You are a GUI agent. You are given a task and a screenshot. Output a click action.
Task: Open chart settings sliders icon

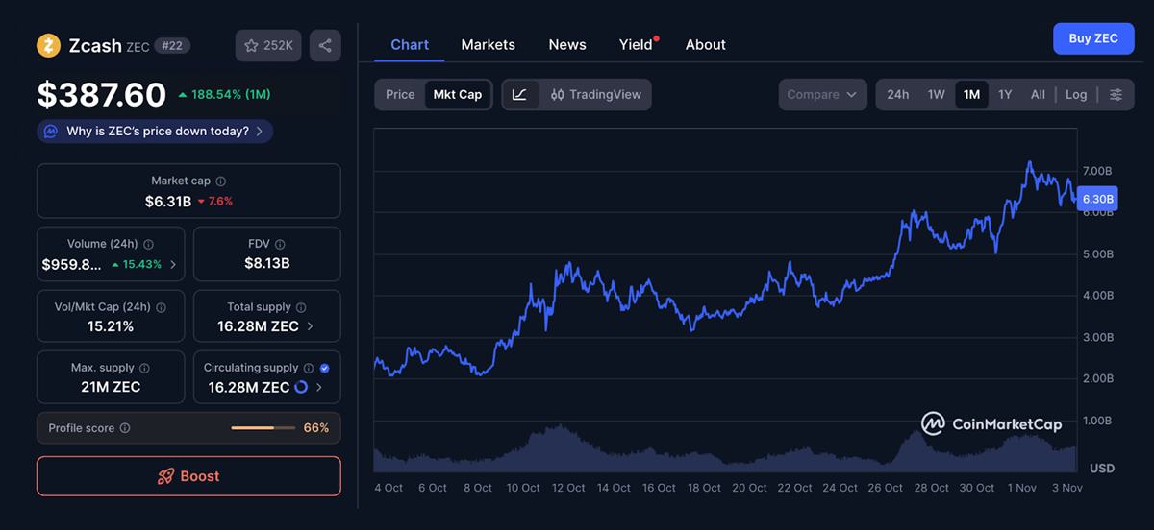coord(1116,95)
